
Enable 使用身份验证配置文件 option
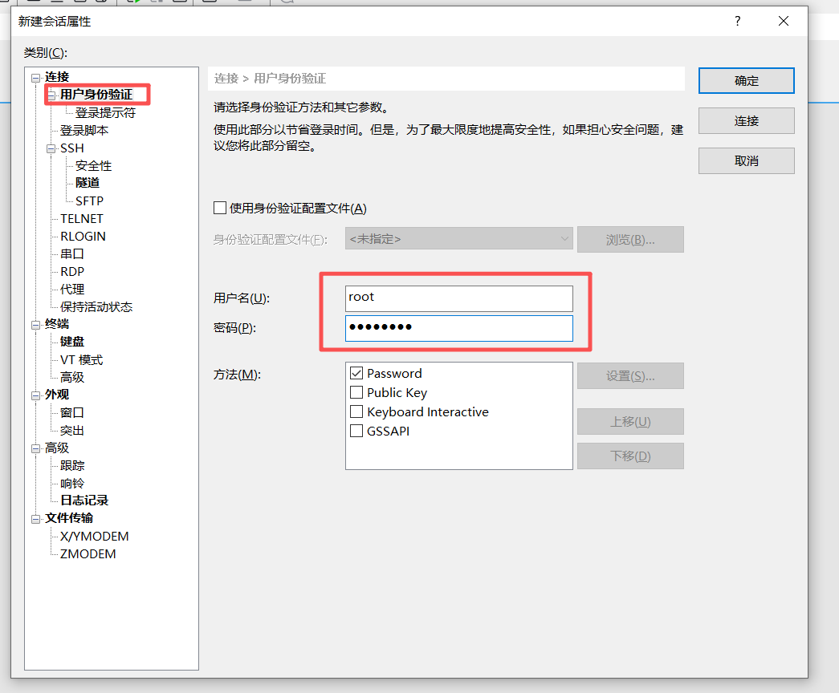pyautogui.click(x=220, y=209)
